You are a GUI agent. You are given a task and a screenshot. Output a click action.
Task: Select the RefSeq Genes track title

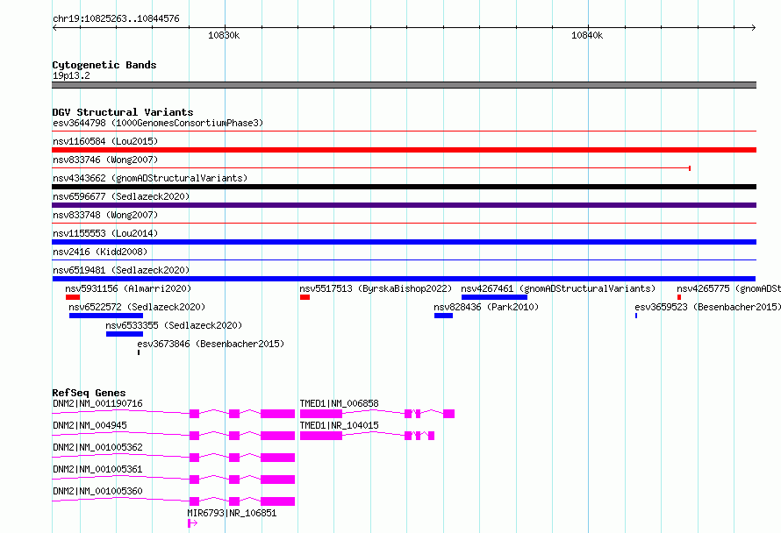pyautogui.click(x=89, y=393)
